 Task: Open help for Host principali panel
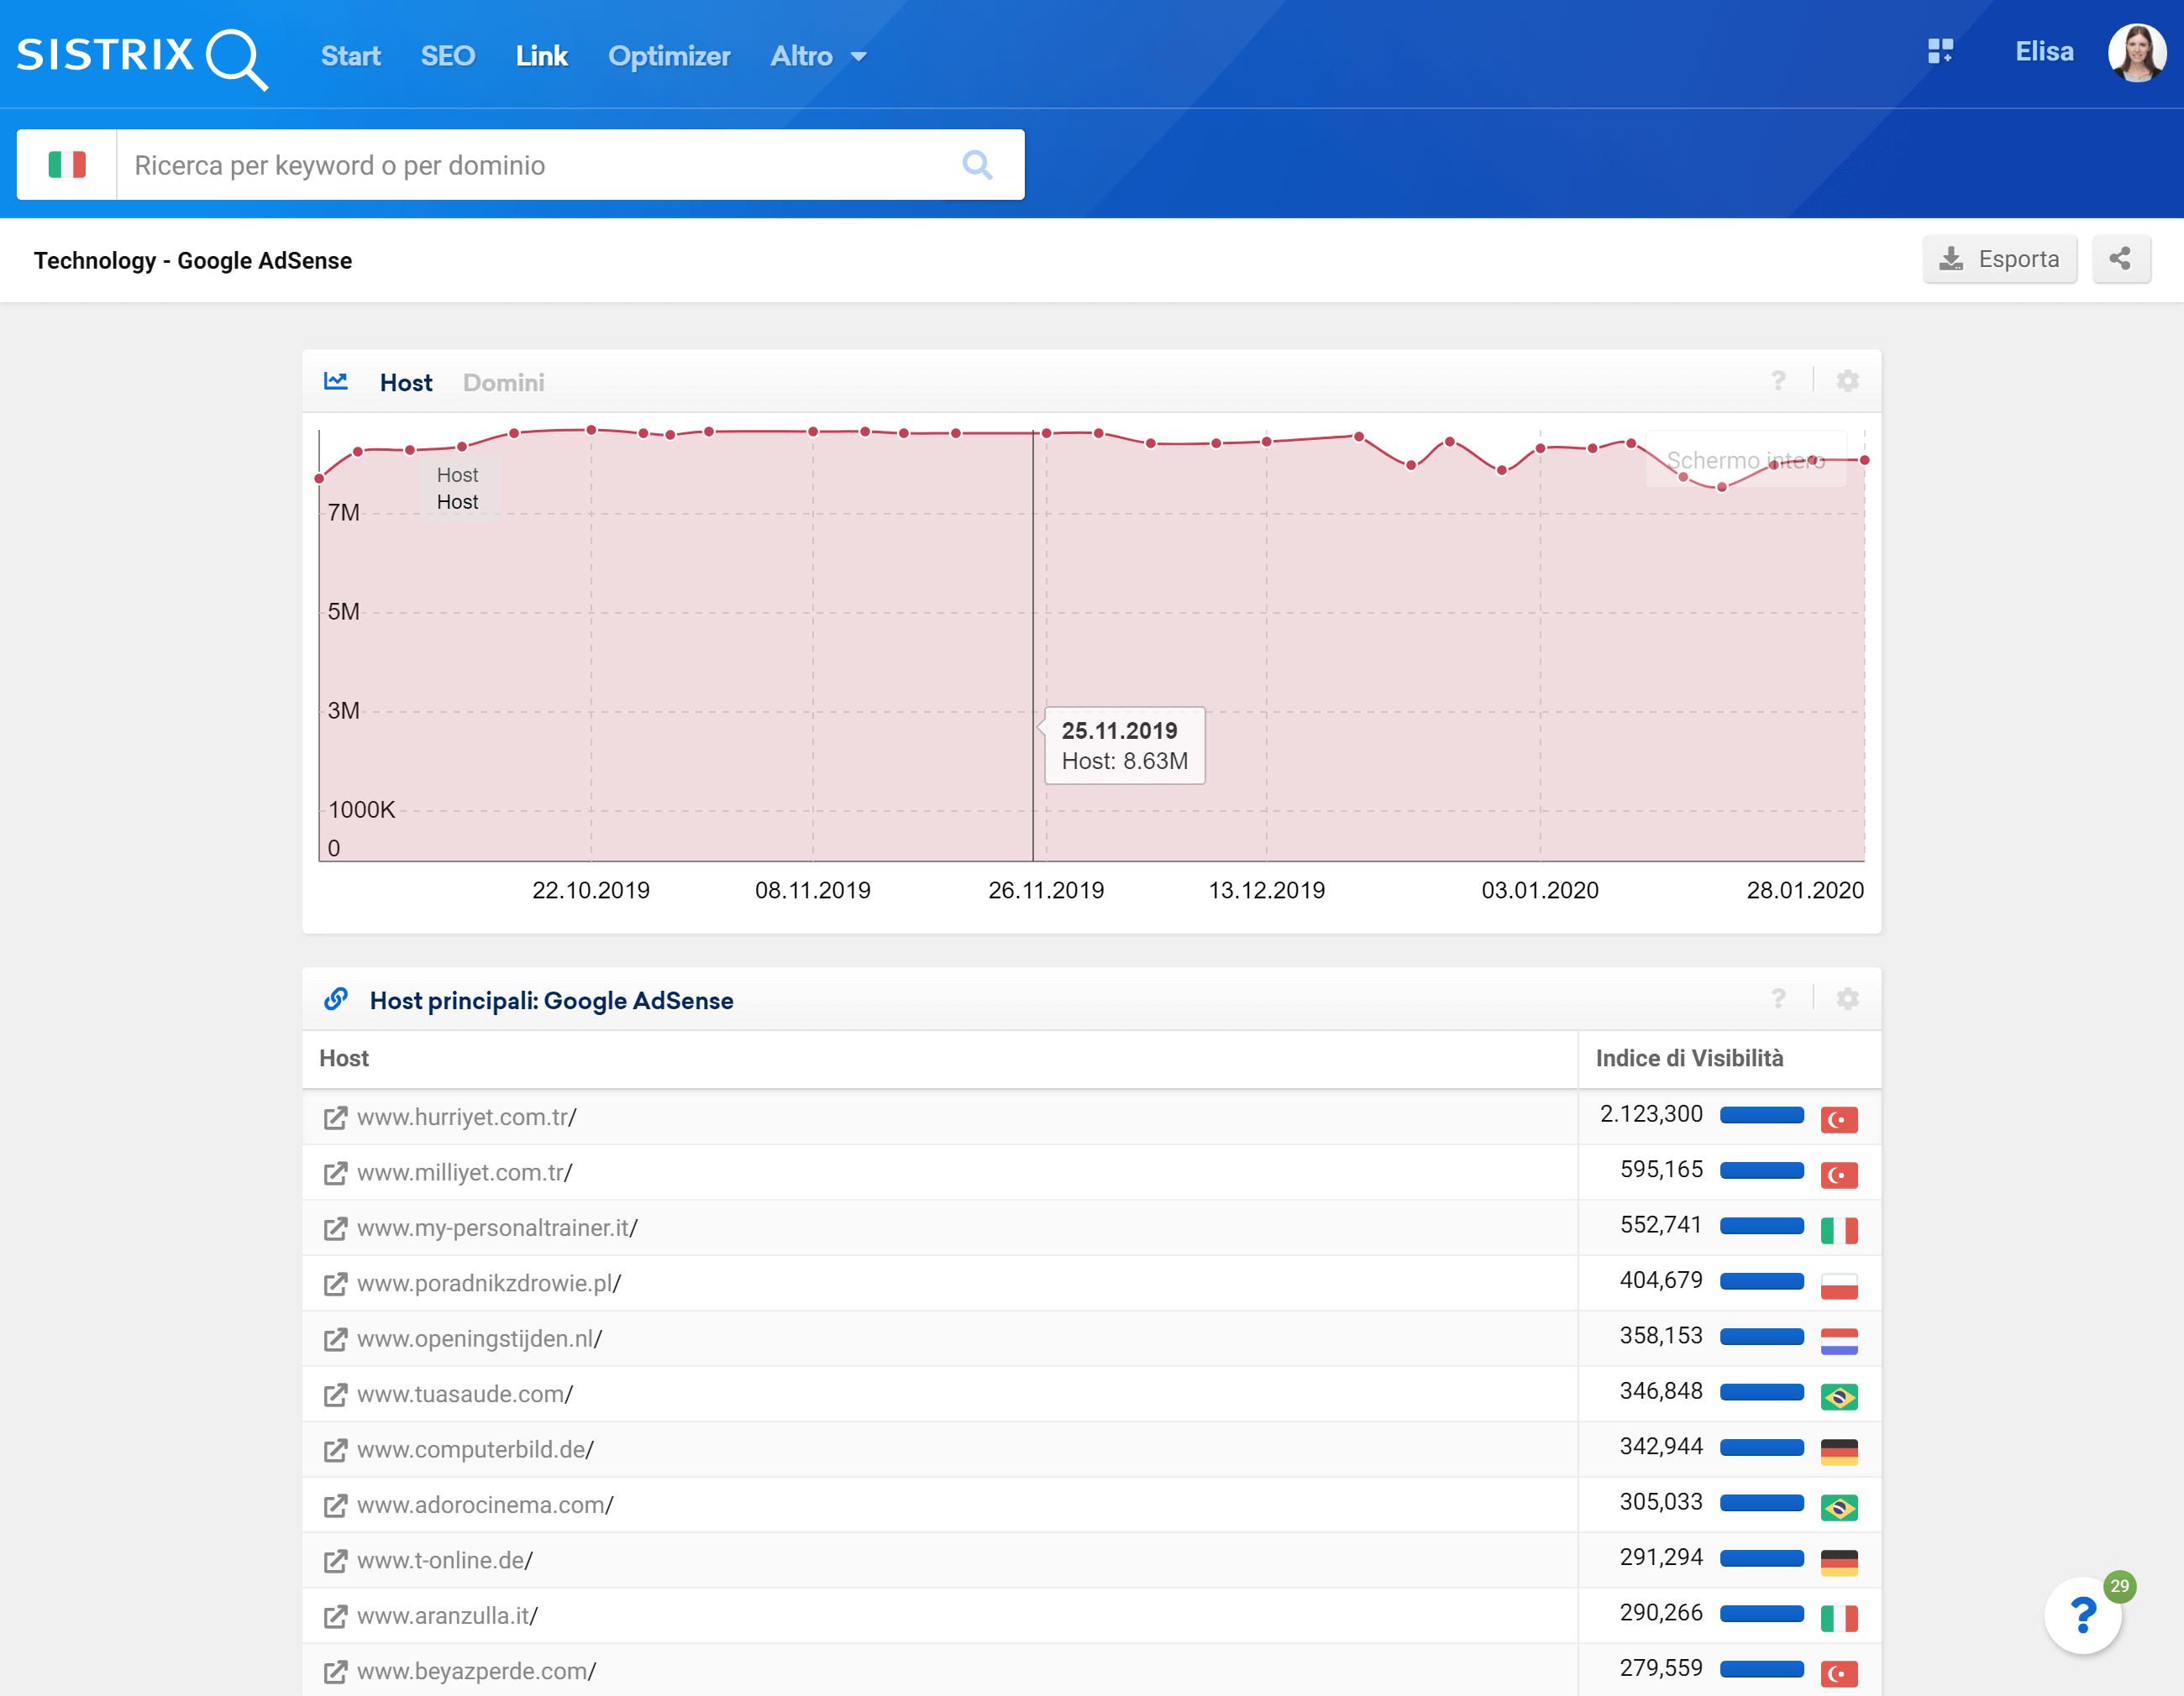(x=1778, y=999)
